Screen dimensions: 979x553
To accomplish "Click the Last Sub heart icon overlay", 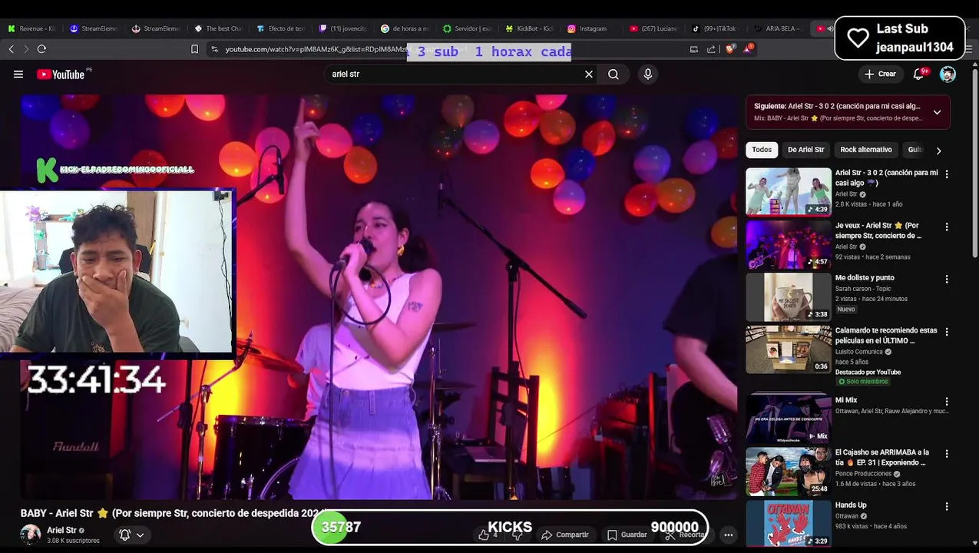I will [858, 38].
